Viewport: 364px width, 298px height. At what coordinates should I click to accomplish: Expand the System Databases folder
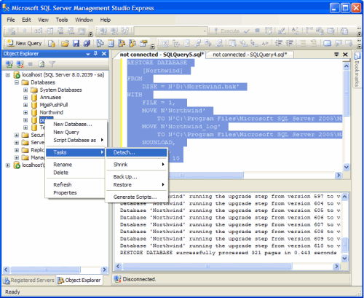pos(25,90)
